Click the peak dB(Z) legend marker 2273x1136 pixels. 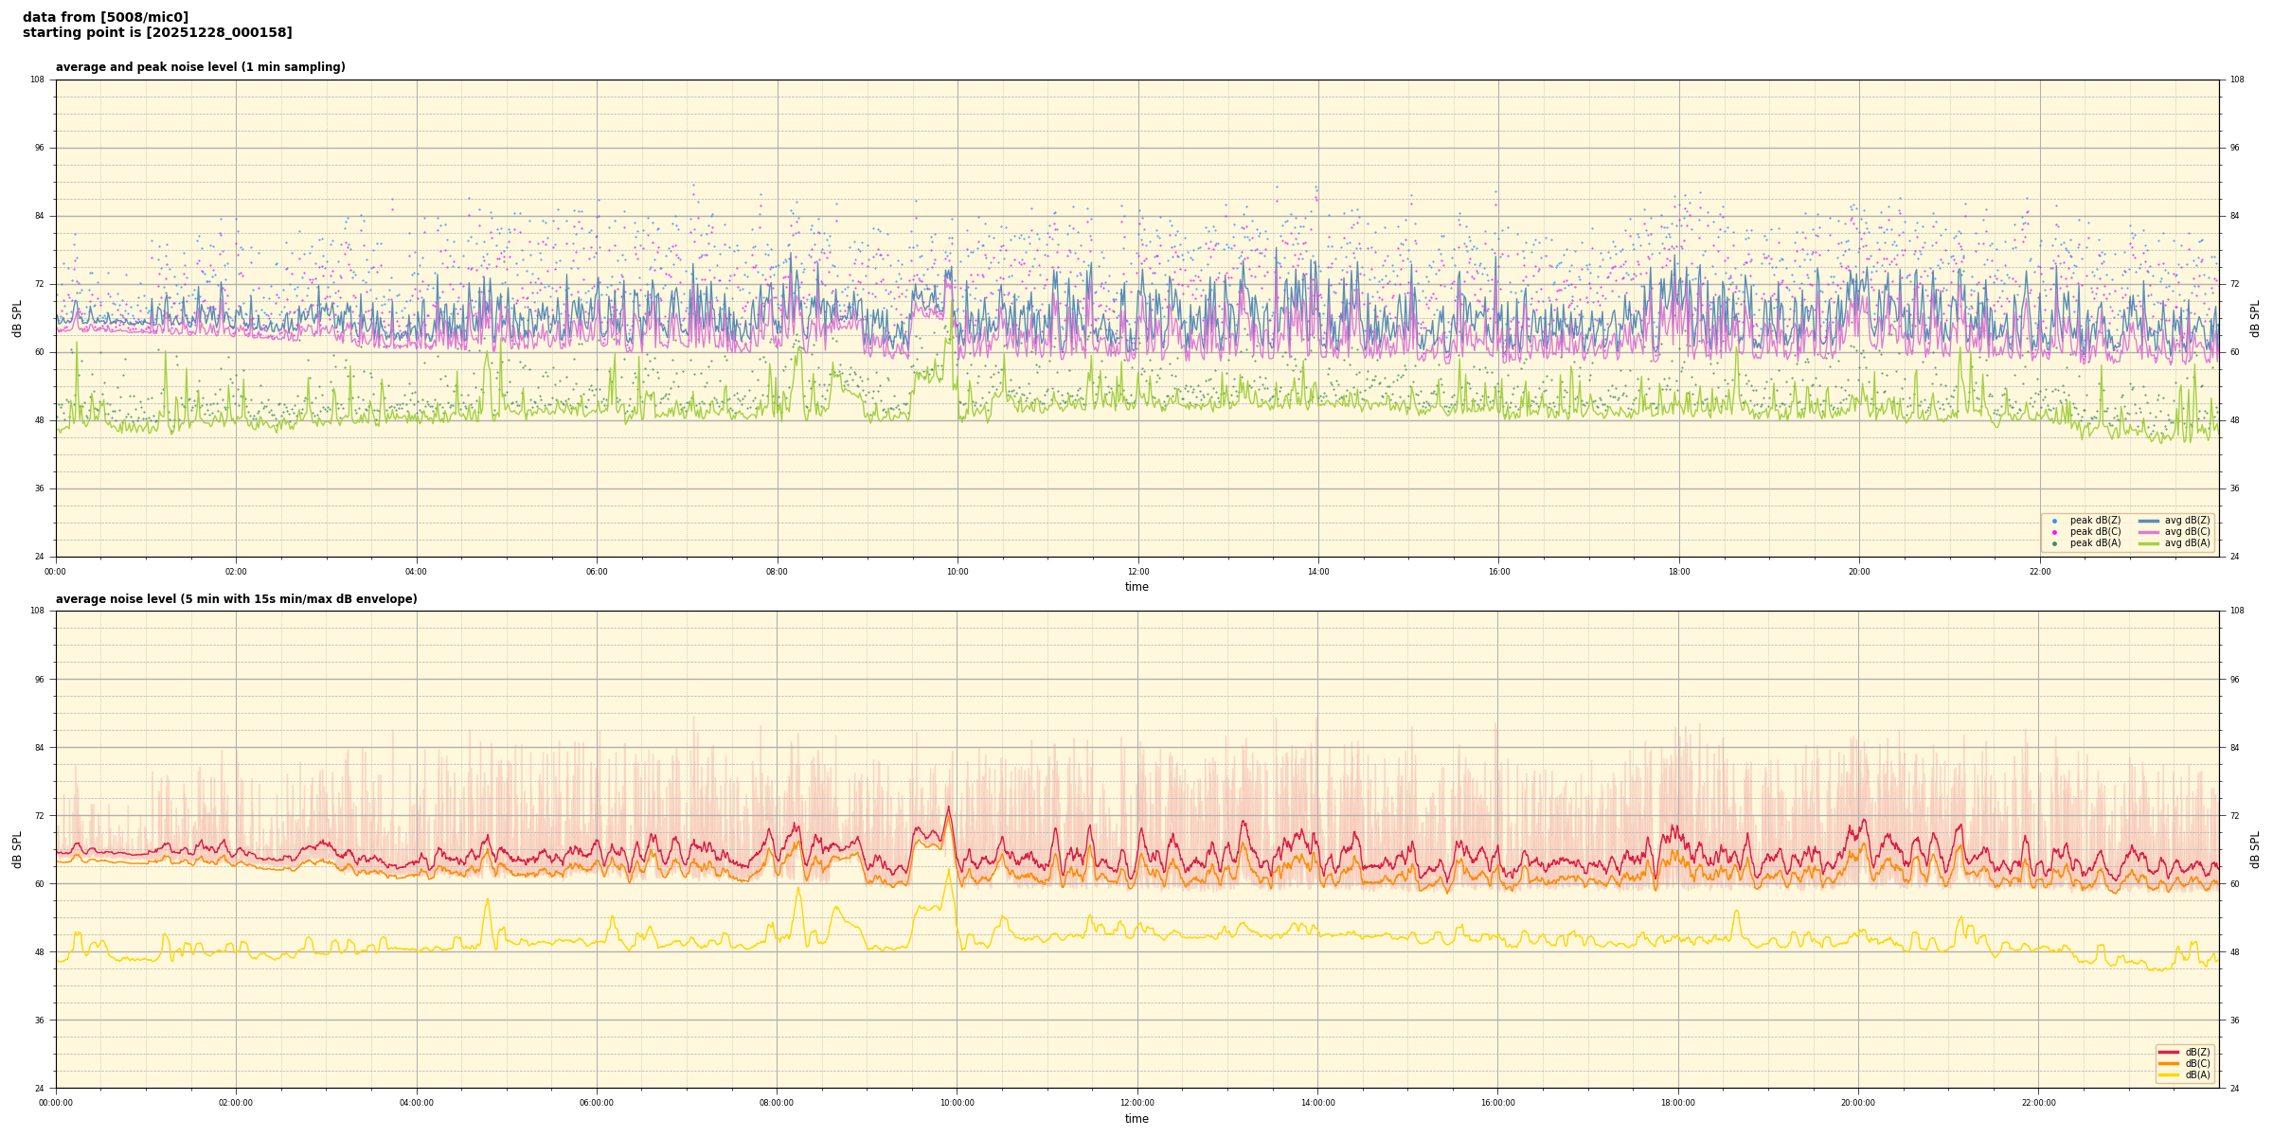2054,521
